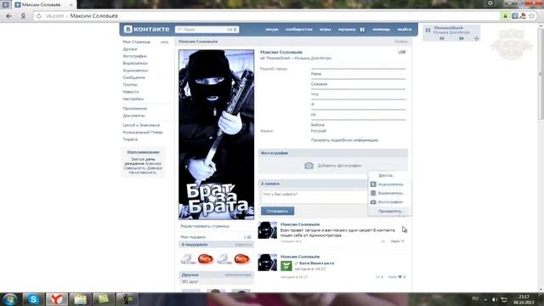
Task: Click the Yandex 'Я' toolbar button
Action: (x=23, y=16)
